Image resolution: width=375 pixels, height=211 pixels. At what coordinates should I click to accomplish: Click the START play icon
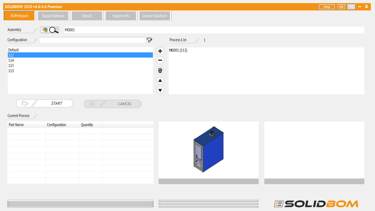(25, 103)
